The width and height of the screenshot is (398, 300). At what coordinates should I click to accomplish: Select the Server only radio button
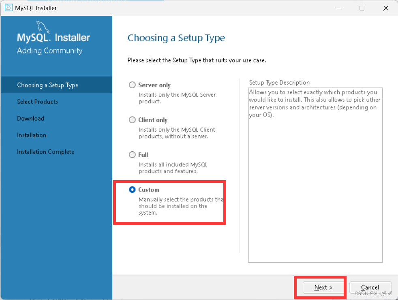pos(132,85)
